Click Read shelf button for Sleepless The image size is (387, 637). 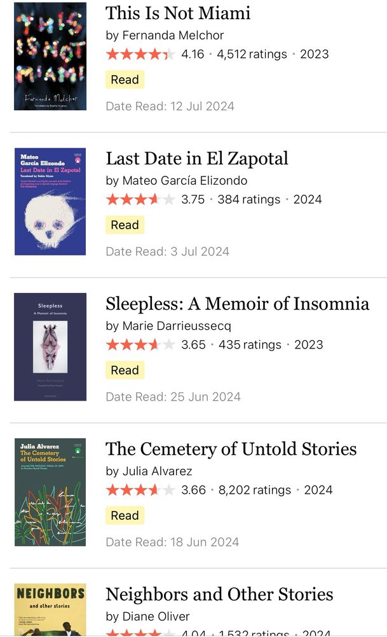pos(125,370)
